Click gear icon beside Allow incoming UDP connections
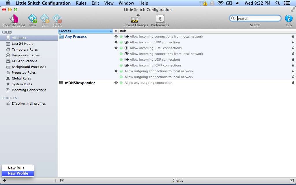 (116, 42)
